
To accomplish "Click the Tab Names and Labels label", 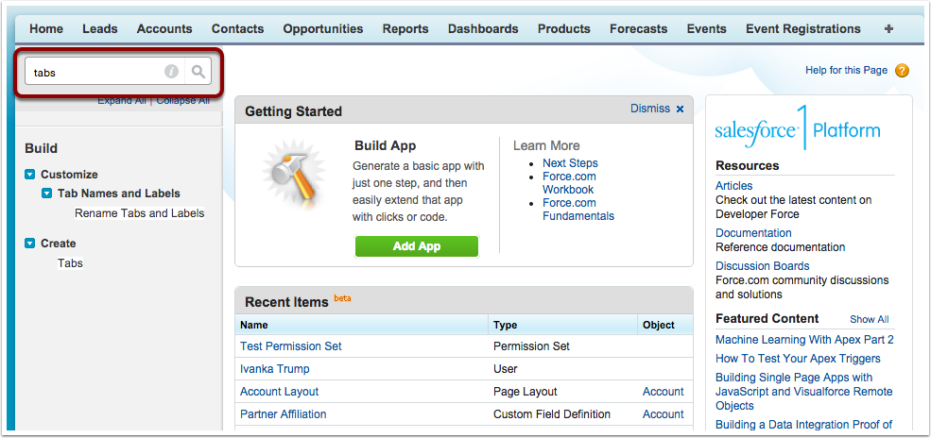I will pyautogui.click(x=119, y=194).
